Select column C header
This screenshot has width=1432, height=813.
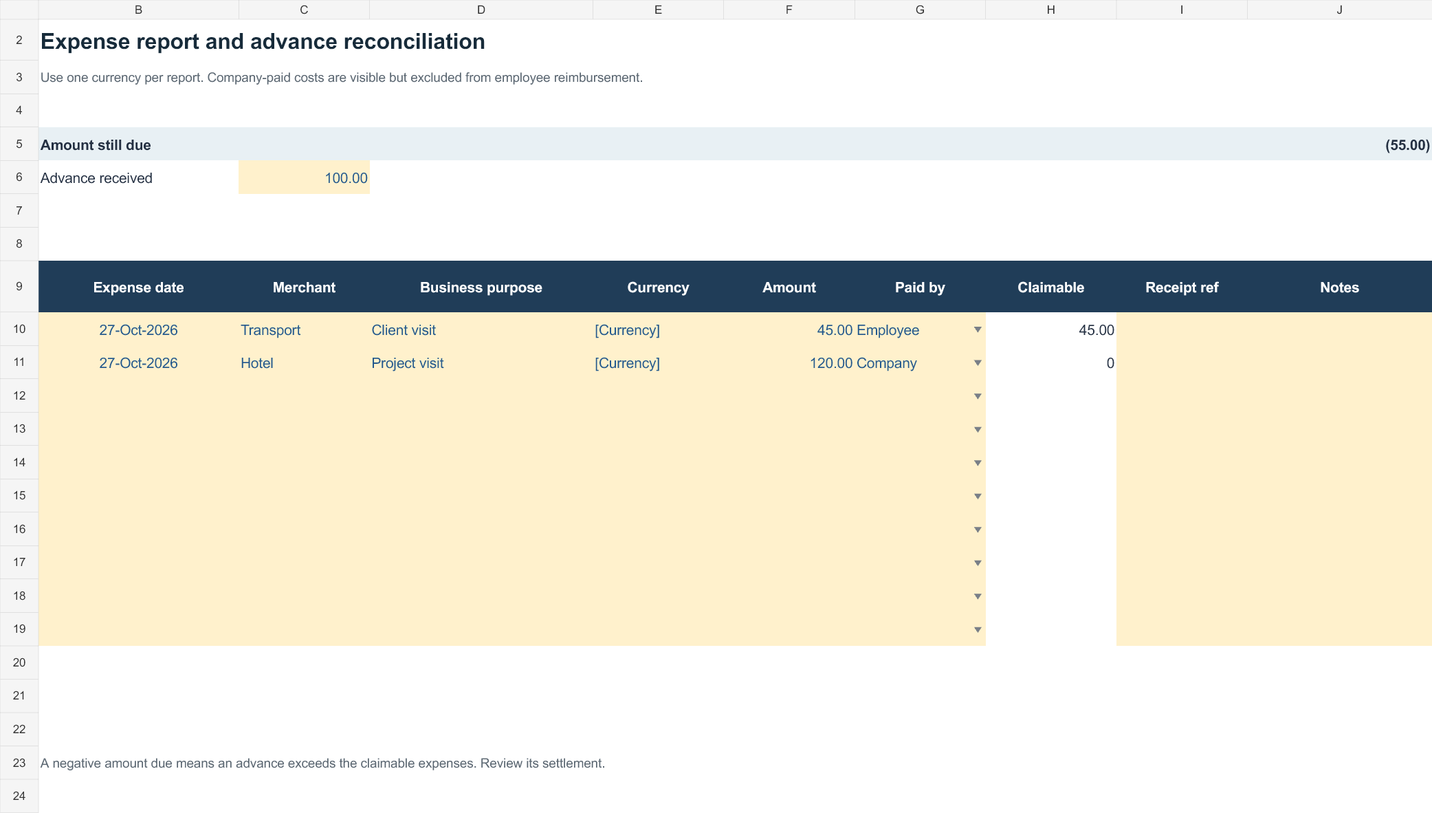[304, 10]
